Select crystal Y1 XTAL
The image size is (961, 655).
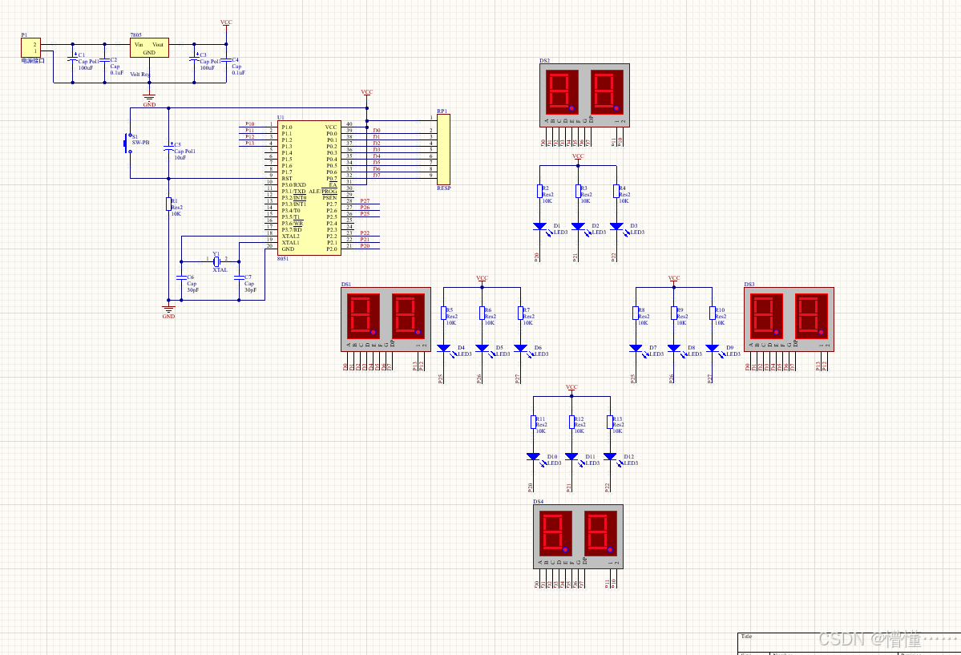coord(216,261)
